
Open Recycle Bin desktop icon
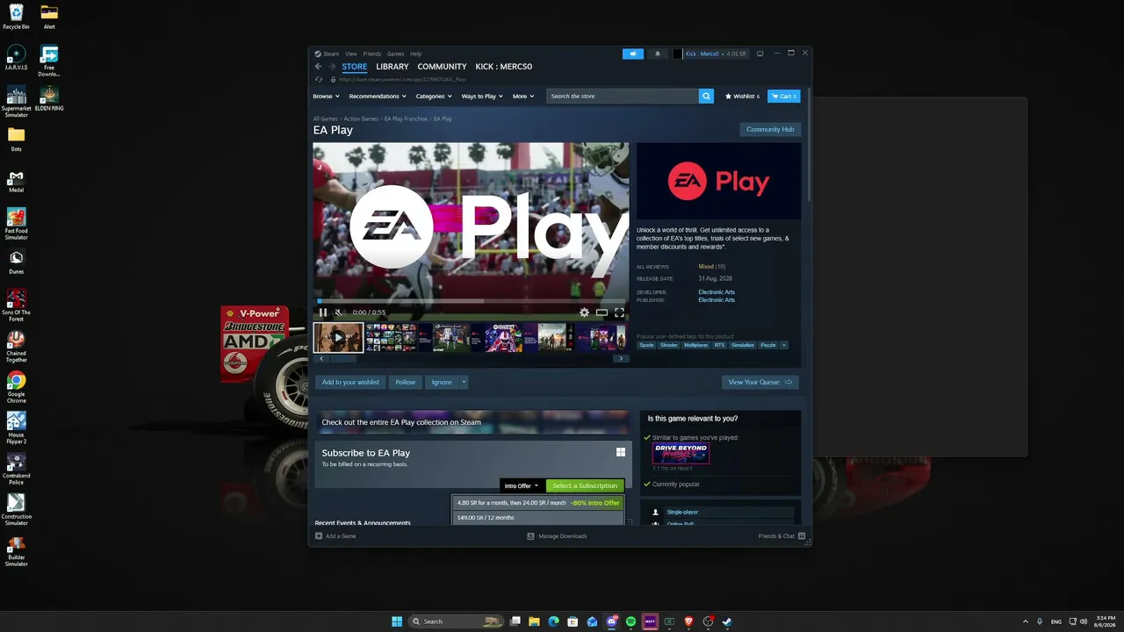(x=16, y=16)
